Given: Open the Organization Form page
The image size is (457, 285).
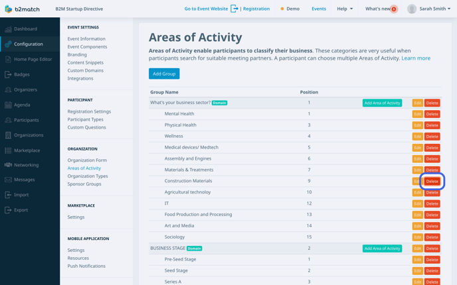Looking at the screenshot, I should pos(87,160).
